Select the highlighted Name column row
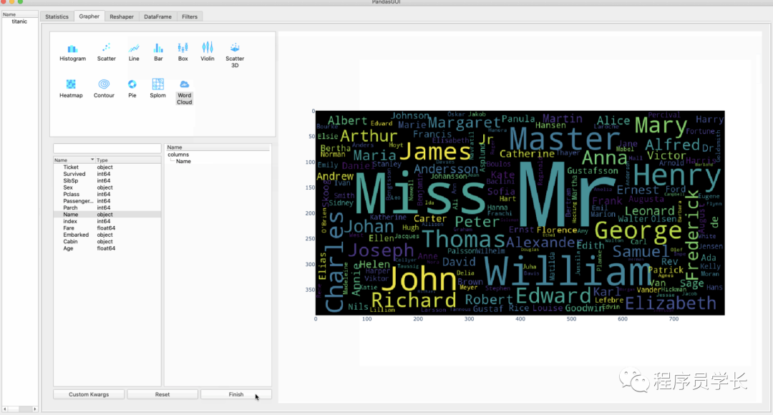This screenshot has width=773, height=415. point(107,215)
